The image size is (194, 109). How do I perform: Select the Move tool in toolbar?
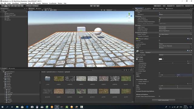click(6, 6)
